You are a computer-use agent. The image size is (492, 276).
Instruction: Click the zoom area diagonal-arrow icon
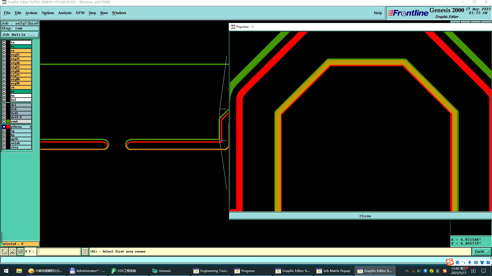[x=4, y=251]
